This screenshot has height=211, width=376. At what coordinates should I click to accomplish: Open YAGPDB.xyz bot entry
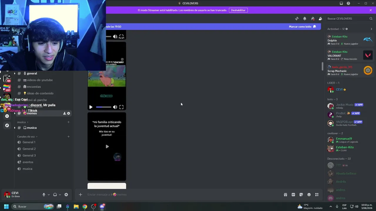pyautogui.click(x=350, y=123)
